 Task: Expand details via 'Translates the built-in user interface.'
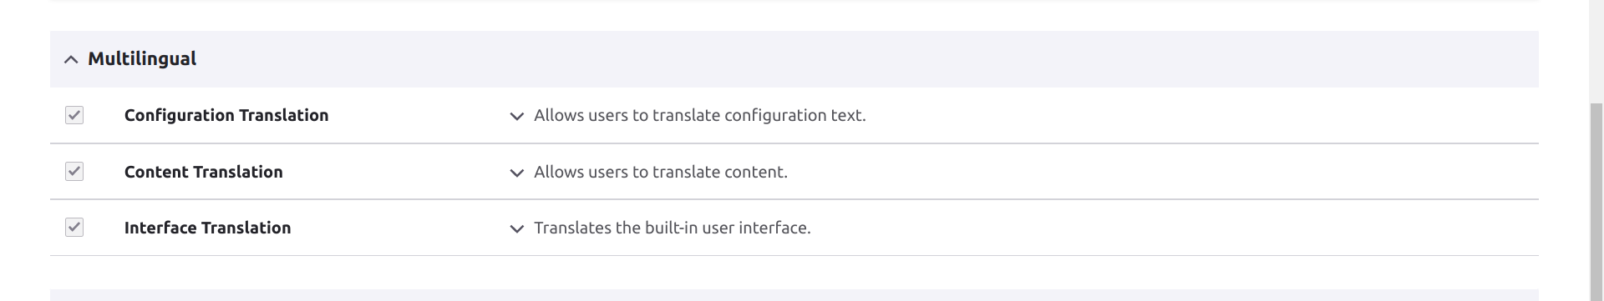(x=673, y=228)
